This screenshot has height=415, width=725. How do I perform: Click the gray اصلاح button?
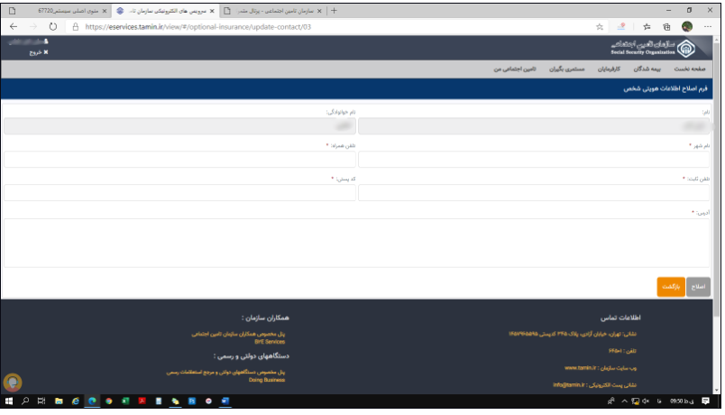(698, 287)
